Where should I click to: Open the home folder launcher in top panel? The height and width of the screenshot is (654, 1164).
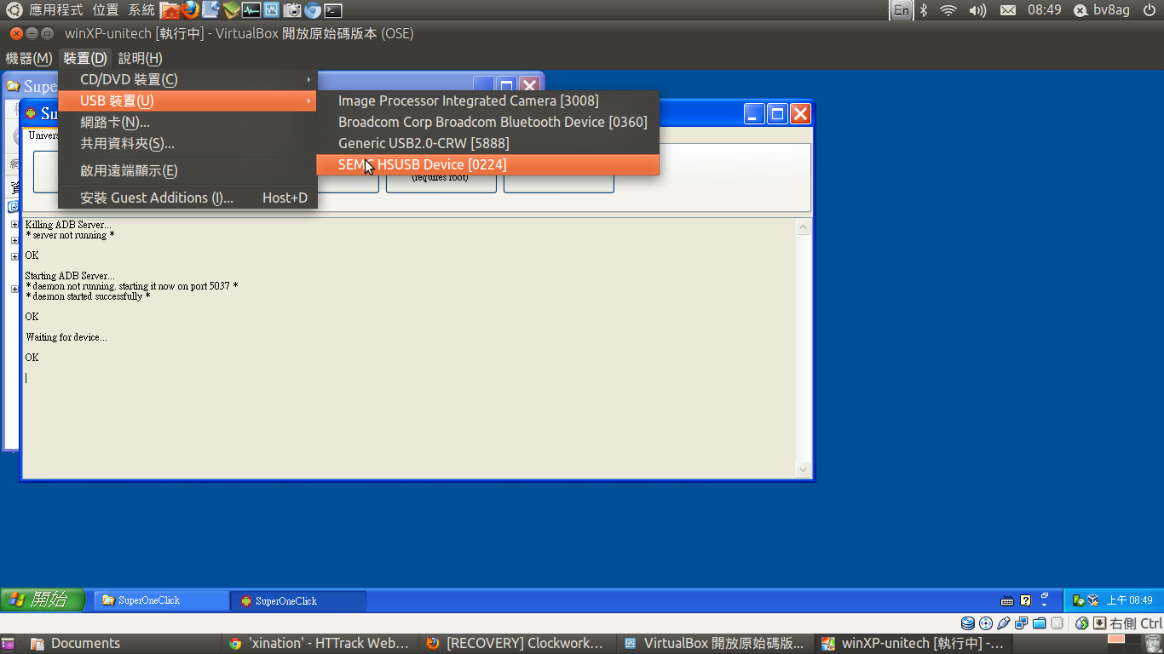coord(170,10)
